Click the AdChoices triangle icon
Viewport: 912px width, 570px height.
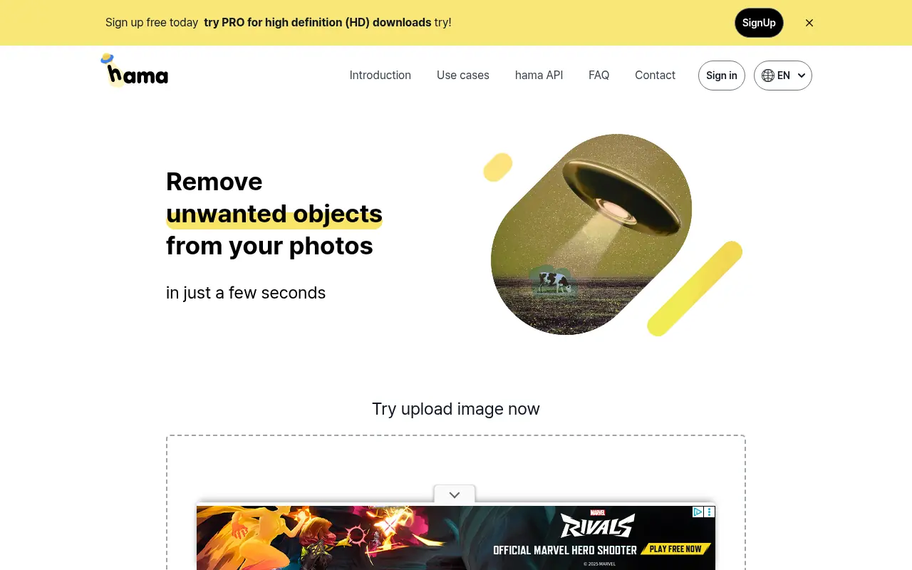coord(698,512)
